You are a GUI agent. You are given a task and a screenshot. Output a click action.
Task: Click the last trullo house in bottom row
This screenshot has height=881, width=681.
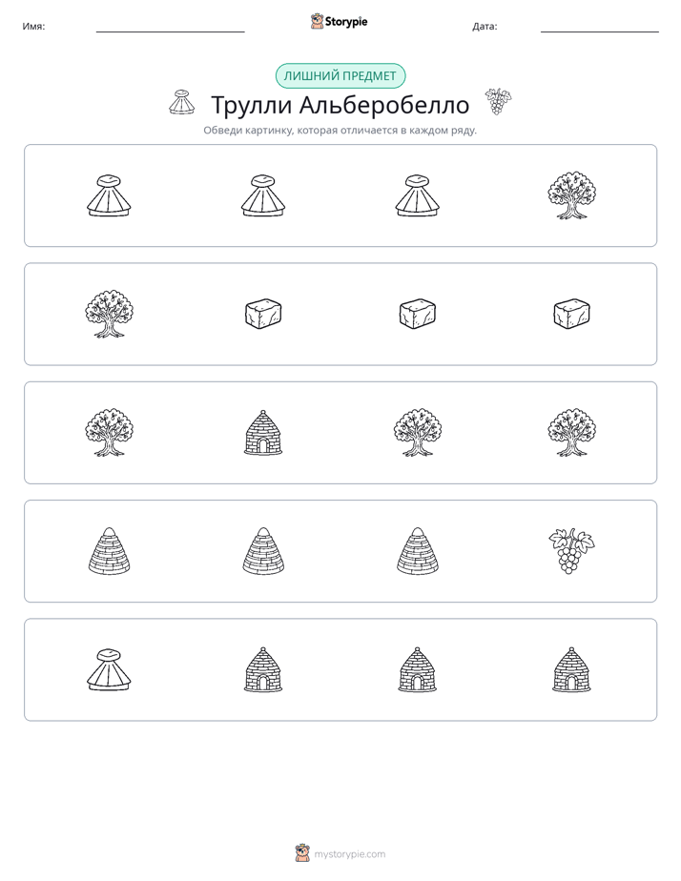(571, 669)
